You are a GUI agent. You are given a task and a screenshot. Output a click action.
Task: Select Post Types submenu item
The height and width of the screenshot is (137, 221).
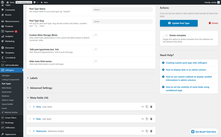[6, 84]
